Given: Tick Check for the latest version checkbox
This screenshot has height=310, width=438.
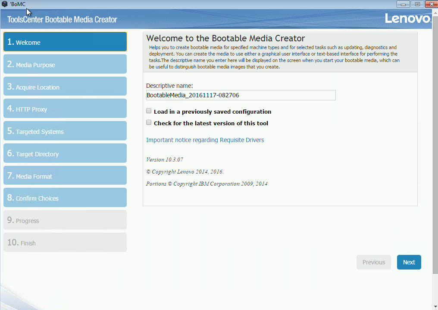Looking at the screenshot, I should [x=149, y=123].
